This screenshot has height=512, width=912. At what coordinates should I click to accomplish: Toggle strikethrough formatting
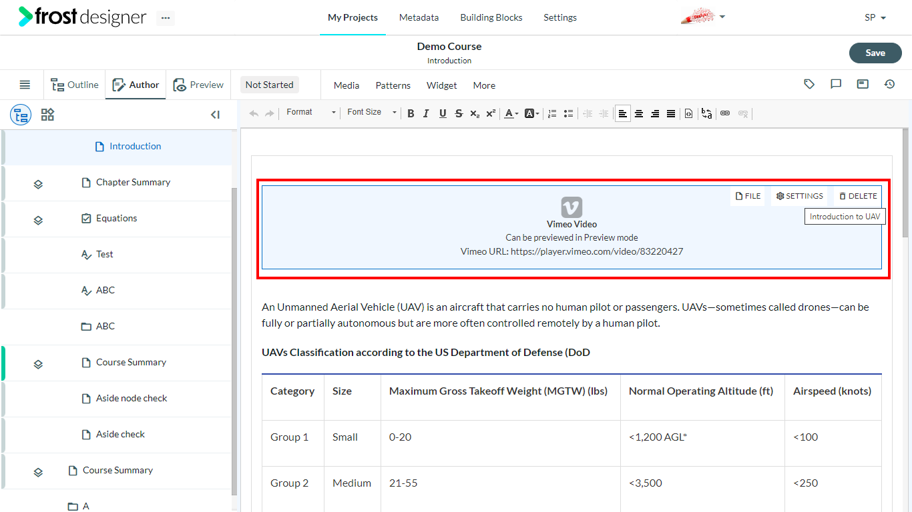(459, 113)
